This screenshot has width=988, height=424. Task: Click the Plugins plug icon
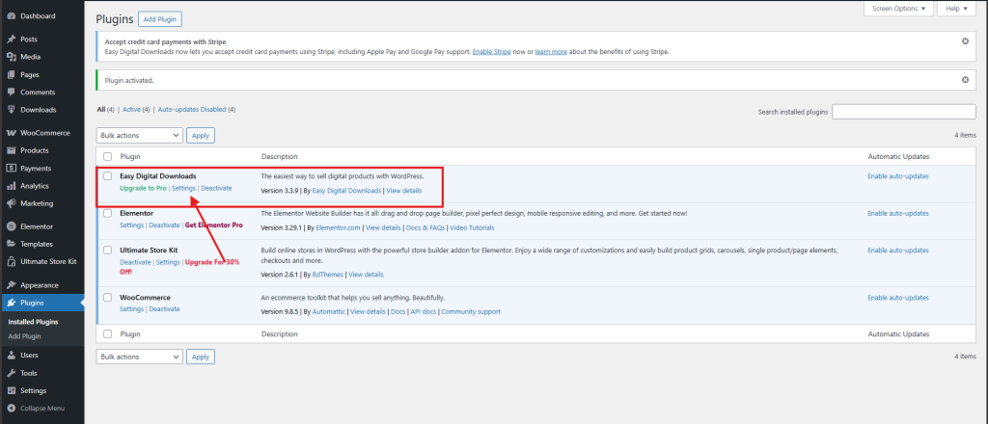click(x=11, y=303)
